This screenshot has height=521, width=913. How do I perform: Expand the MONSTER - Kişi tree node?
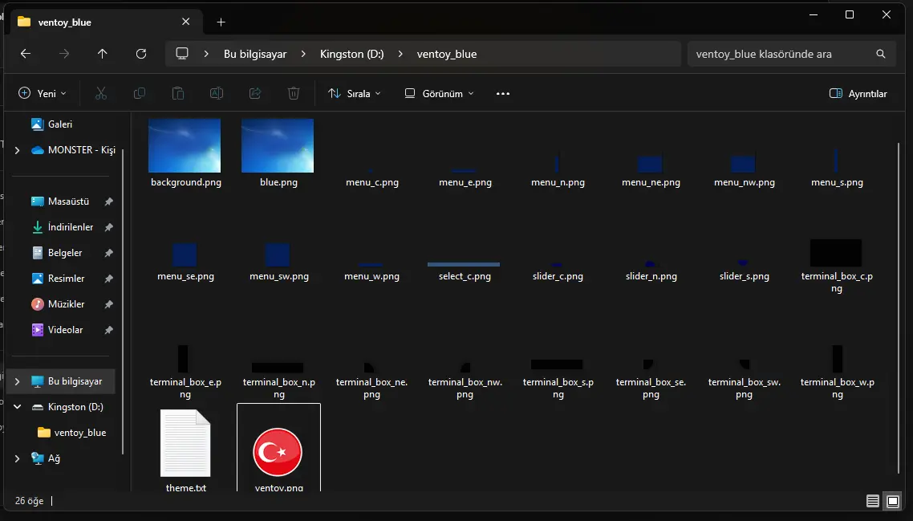point(18,150)
